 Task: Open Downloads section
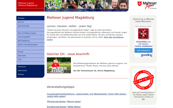tap(30, 56)
